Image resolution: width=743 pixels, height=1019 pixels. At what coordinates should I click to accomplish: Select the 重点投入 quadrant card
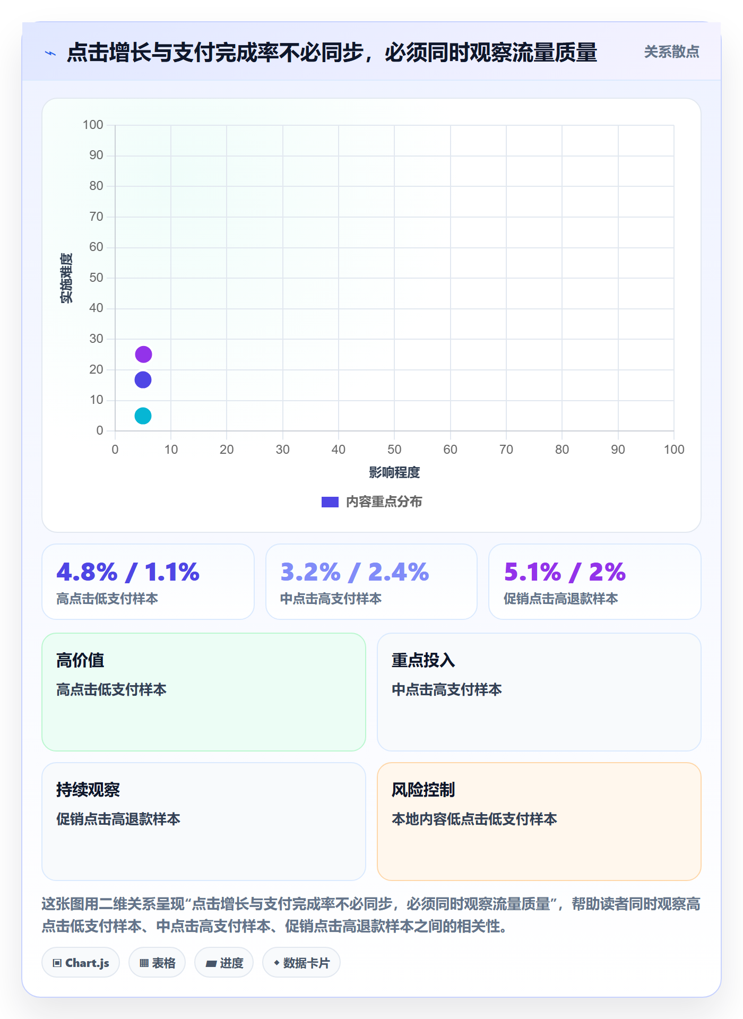tap(539, 692)
